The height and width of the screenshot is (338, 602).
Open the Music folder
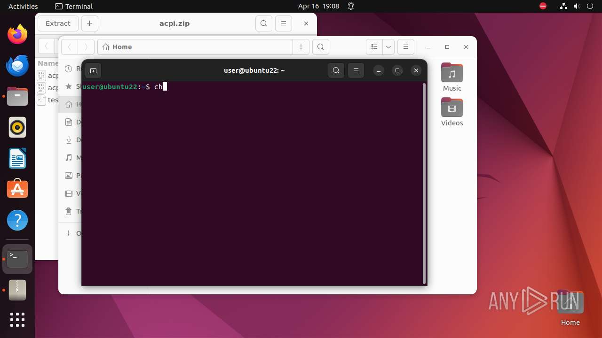[x=452, y=77]
